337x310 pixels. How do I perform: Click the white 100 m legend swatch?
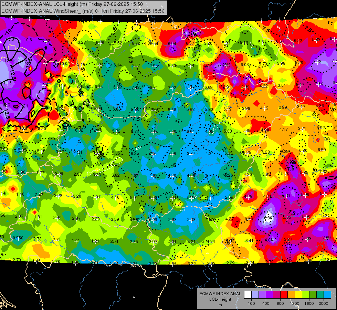(x=248, y=295)
